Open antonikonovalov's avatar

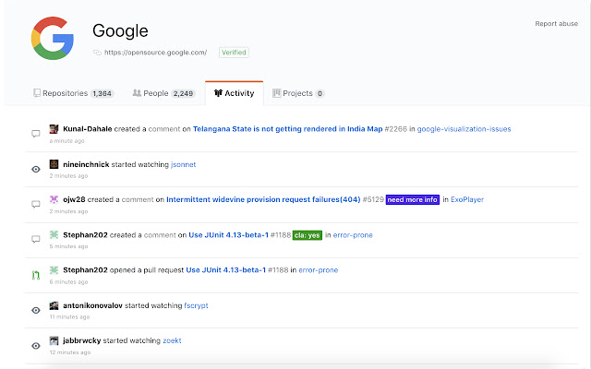(54, 305)
